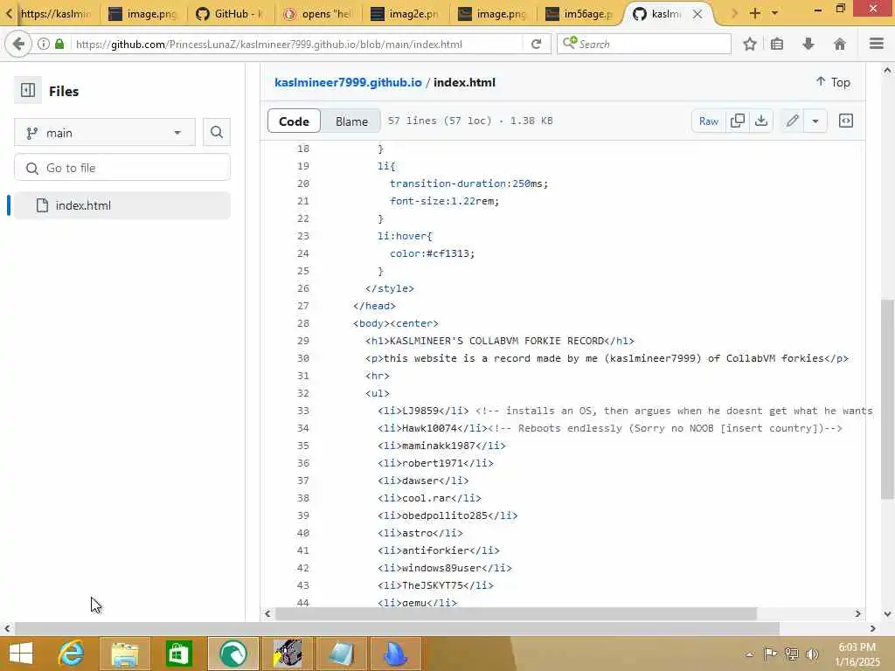895x671 pixels.
Task: Open Action Center flag tray icon
Action: click(770, 654)
